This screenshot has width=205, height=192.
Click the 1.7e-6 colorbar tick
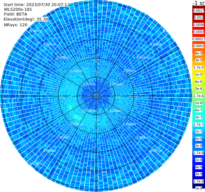coord(198,96)
